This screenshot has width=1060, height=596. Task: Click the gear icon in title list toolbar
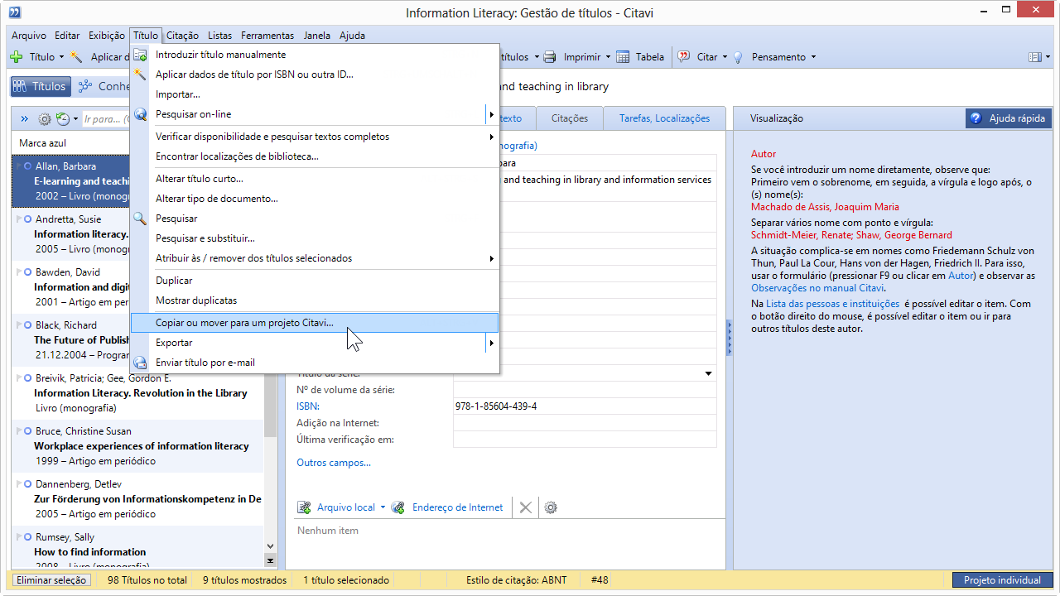pyautogui.click(x=45, y=119)
